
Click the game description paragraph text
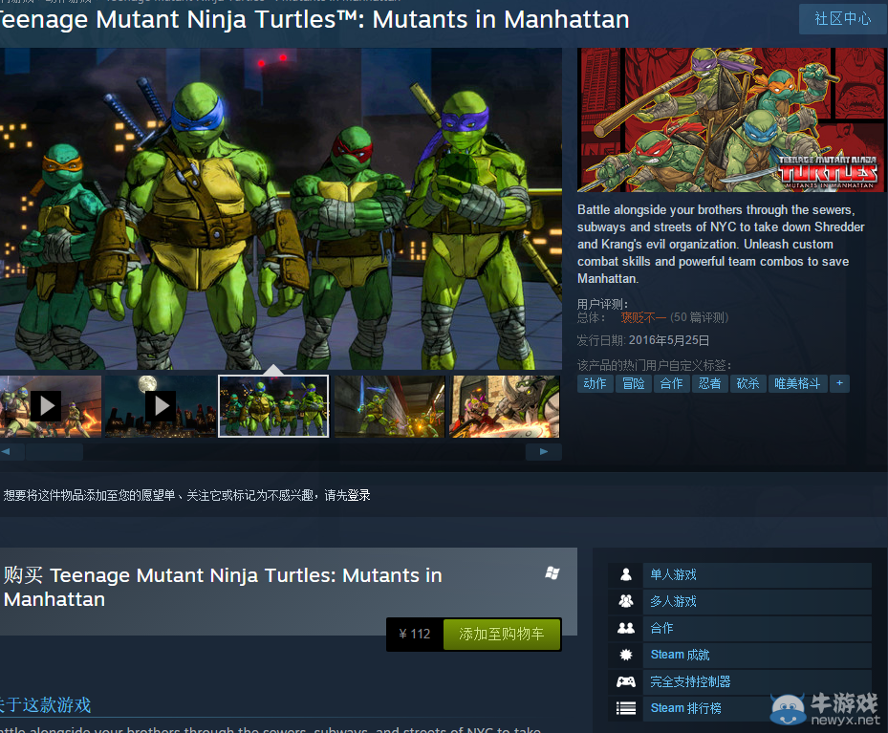721,244
